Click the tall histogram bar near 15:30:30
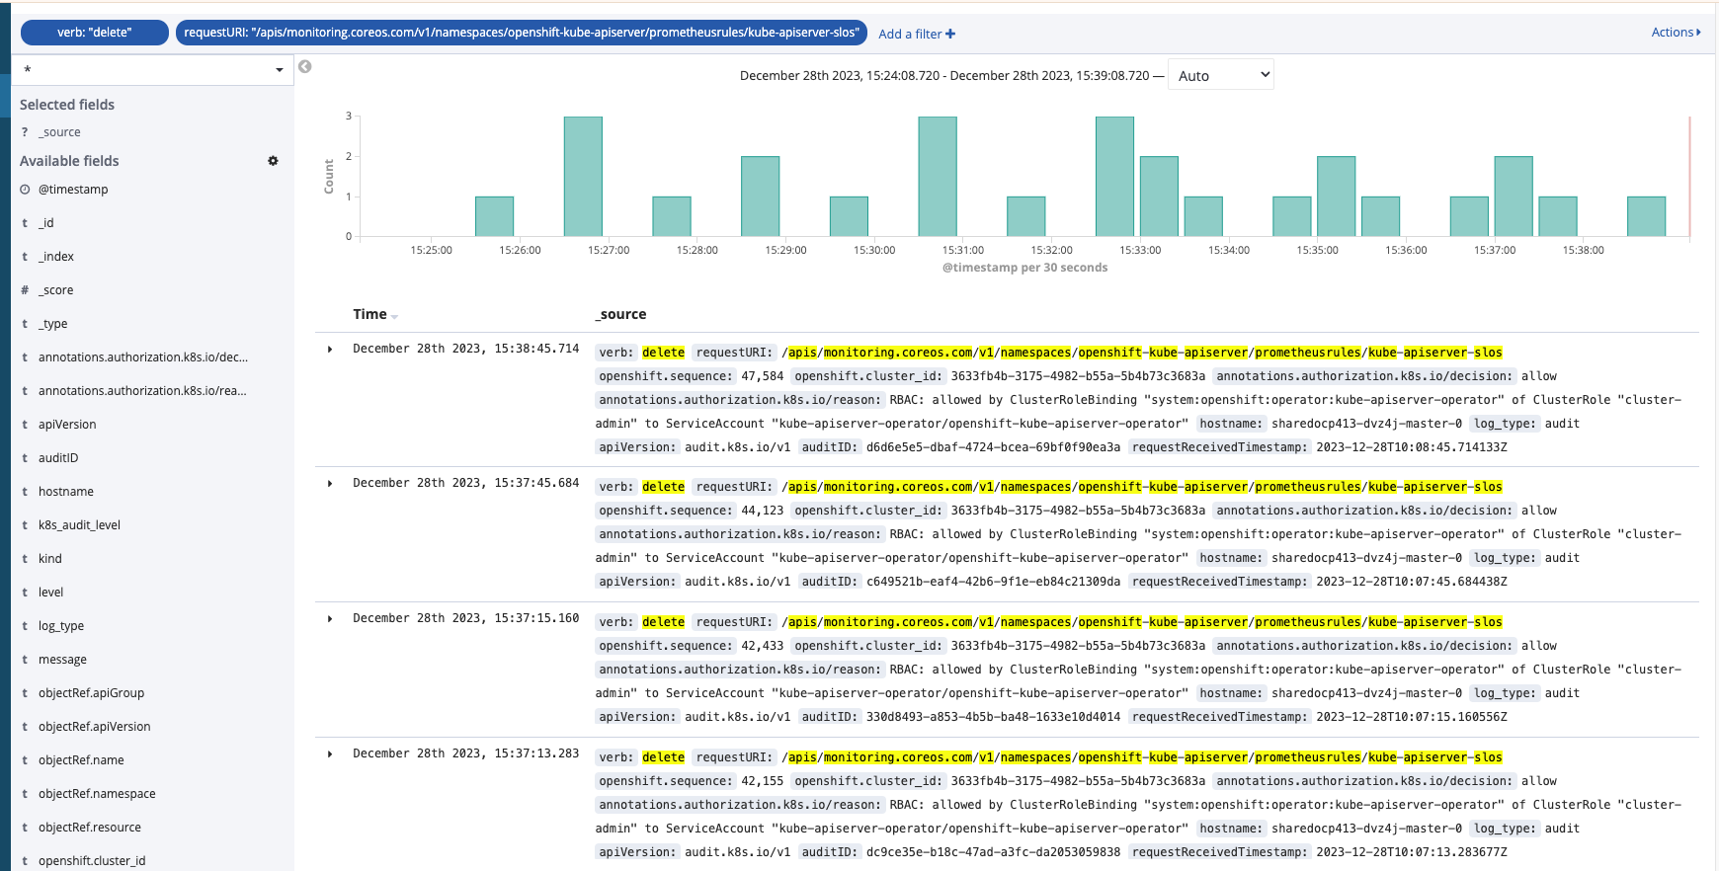1719x871 pixels. (938, 177)
